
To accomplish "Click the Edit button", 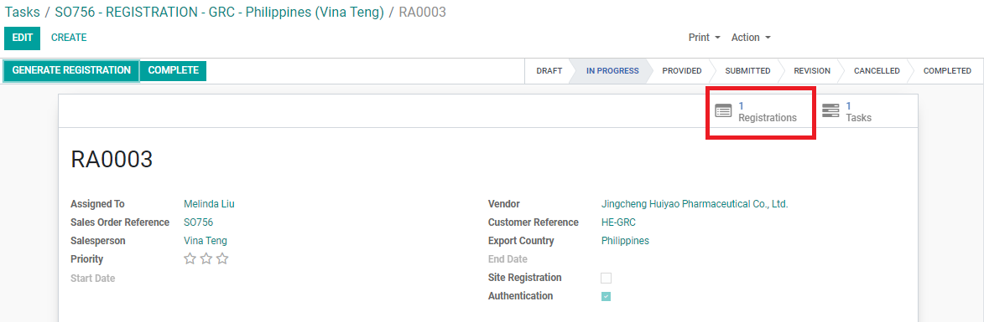I will tap(22, 38).
